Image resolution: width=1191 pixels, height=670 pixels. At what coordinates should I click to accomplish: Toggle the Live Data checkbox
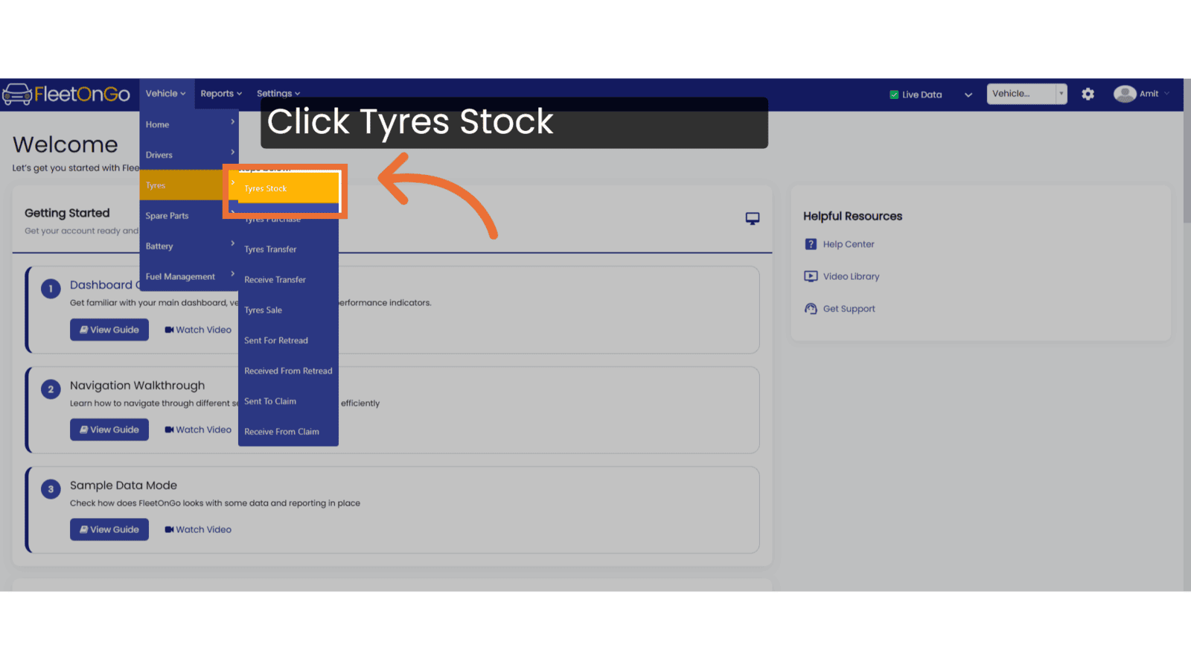click(894, 95)
